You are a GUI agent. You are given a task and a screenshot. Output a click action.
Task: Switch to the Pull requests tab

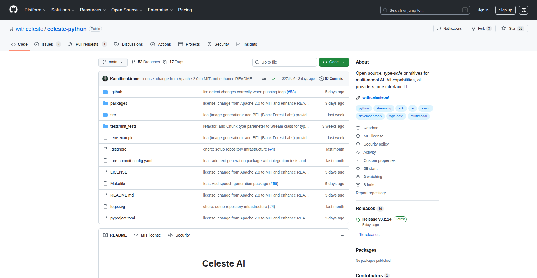point(87,44)
